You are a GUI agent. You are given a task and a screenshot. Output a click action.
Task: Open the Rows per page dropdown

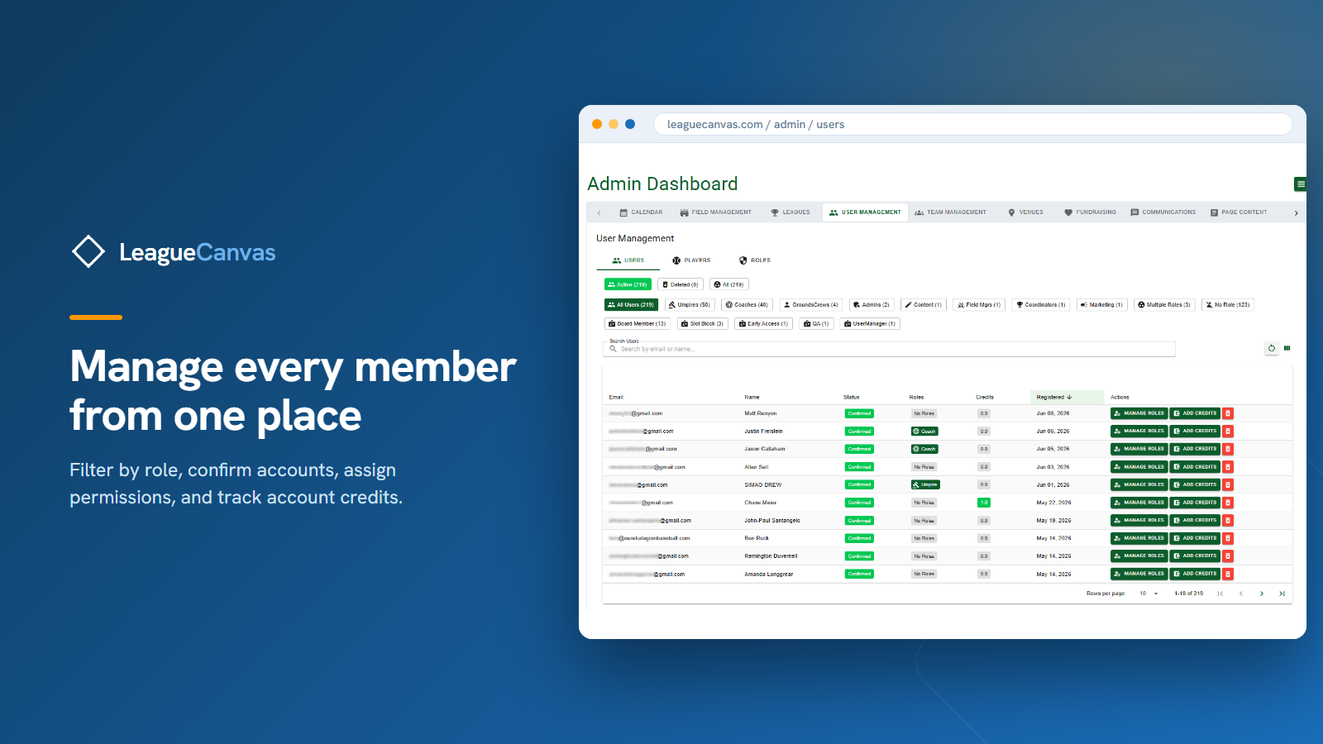pyautogui.click(x=1149, y=594)
